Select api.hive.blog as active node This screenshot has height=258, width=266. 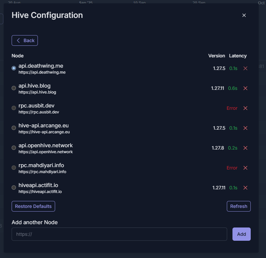[x=14, y=88]
